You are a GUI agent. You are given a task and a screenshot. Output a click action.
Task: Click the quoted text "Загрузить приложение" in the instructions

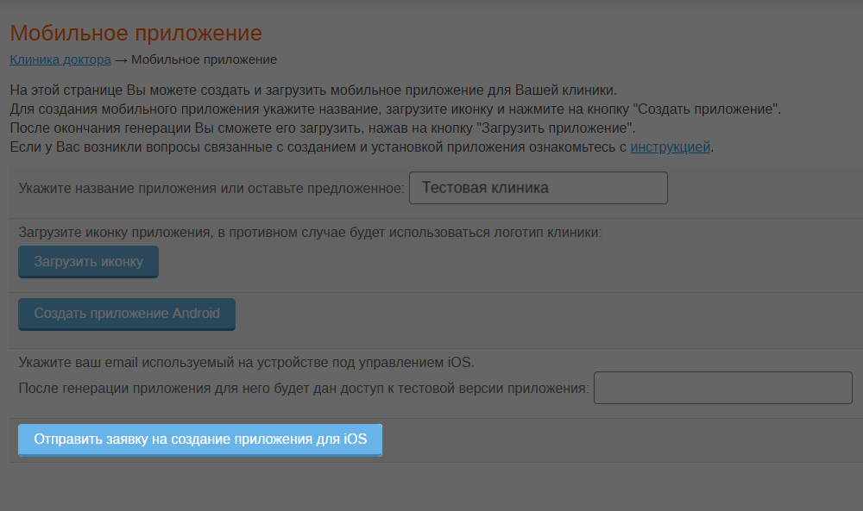tap(554, 128)
